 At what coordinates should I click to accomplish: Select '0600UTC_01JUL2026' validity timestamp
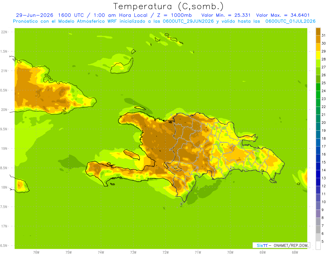tap(290, 21)
